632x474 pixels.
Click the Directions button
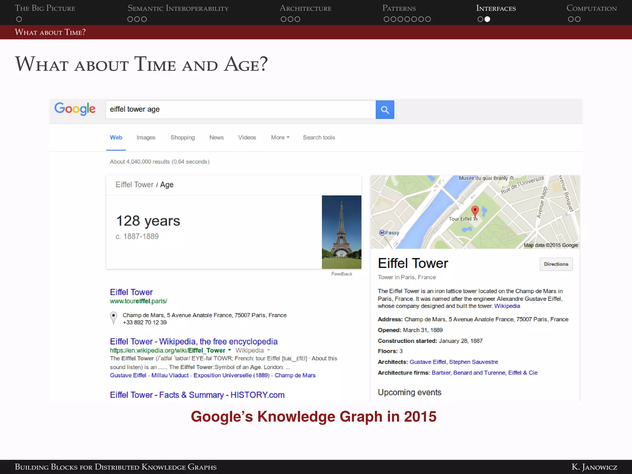pos(556,264)
